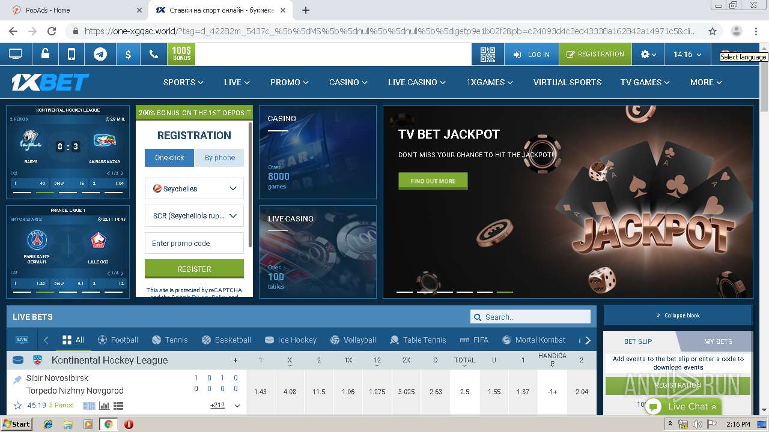
Task: Collapse the bet slip block
Action: 678,315
